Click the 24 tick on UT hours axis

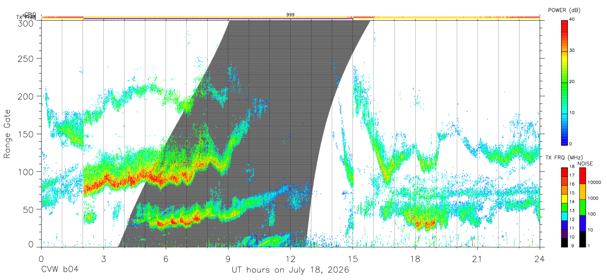click(x=540, y=259)
